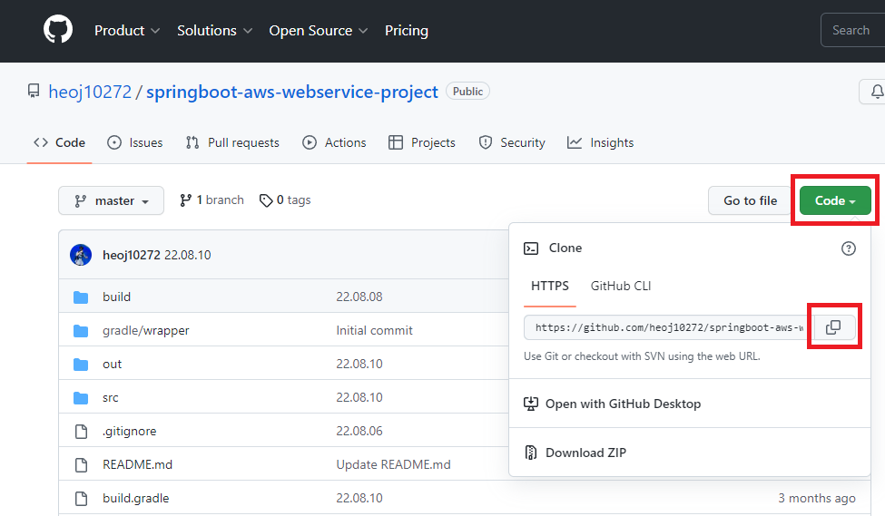Click the README.md file icon

tap(82, 464)
